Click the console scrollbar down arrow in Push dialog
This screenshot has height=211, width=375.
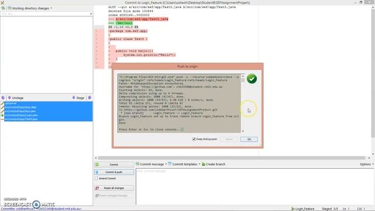click(243, 131)
